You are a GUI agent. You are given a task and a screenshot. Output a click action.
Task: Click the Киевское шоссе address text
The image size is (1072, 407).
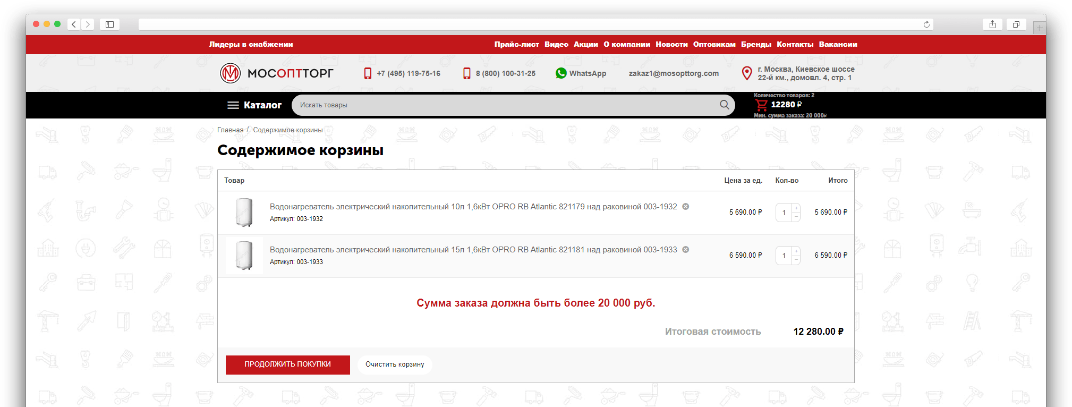806,73
